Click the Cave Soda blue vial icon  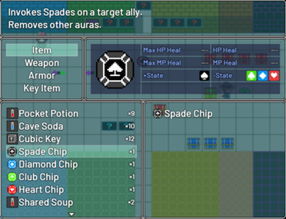(12, 126)
